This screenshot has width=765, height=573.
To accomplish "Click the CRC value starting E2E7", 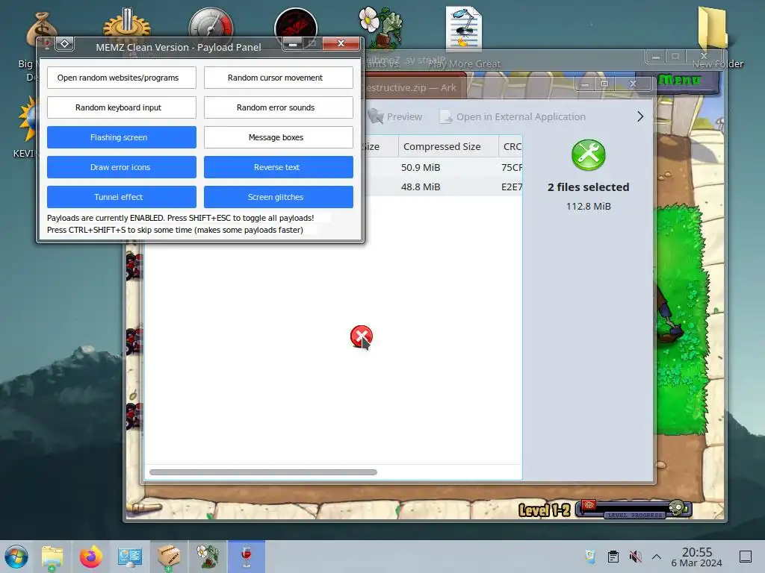I will coord(511,187).
